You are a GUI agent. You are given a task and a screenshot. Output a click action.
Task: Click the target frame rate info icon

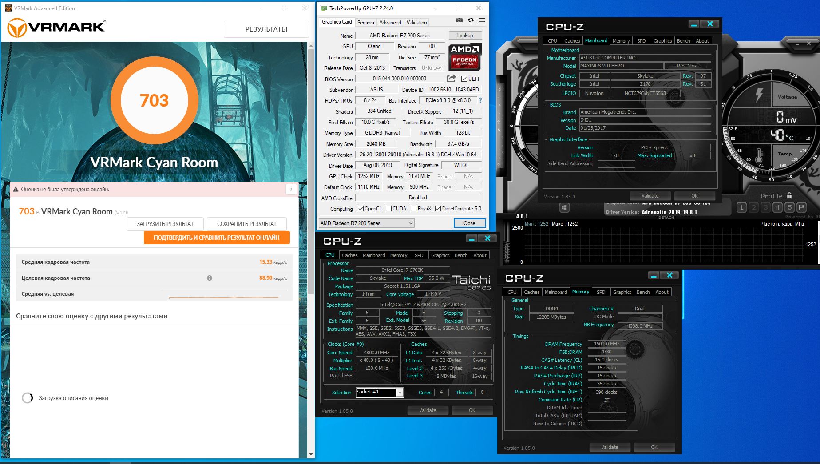pos(210,278)
